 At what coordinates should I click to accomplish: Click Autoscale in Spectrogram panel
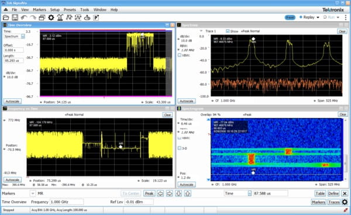[x=187, y=185]
